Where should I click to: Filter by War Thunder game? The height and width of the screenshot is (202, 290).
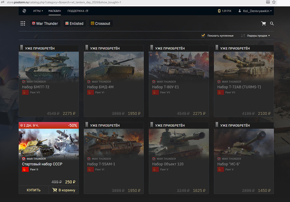click(x=45, y=23)
